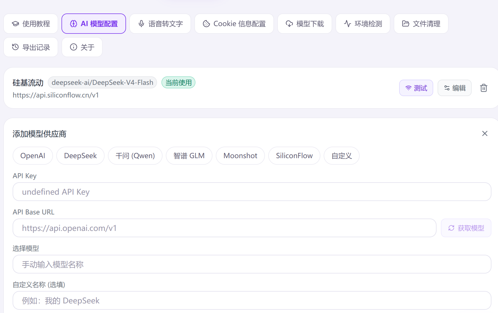This screenshot has width=498, height=313.
Task: Focus the 自定义名称 input field
Action: (x=252, y=300)
